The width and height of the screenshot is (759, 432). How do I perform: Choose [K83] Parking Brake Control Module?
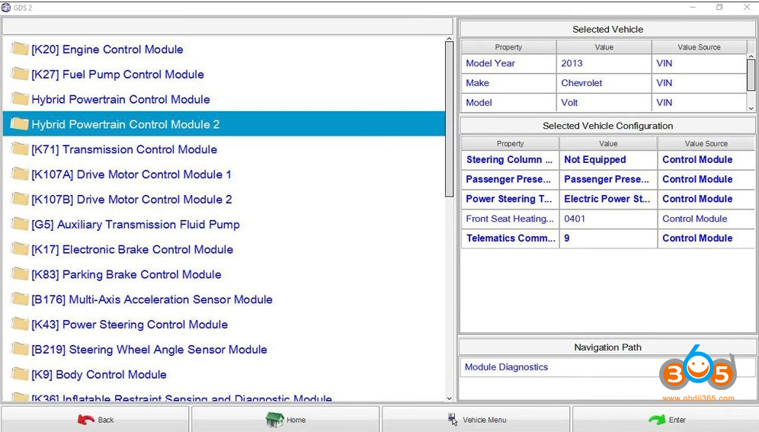click(126, 274)
